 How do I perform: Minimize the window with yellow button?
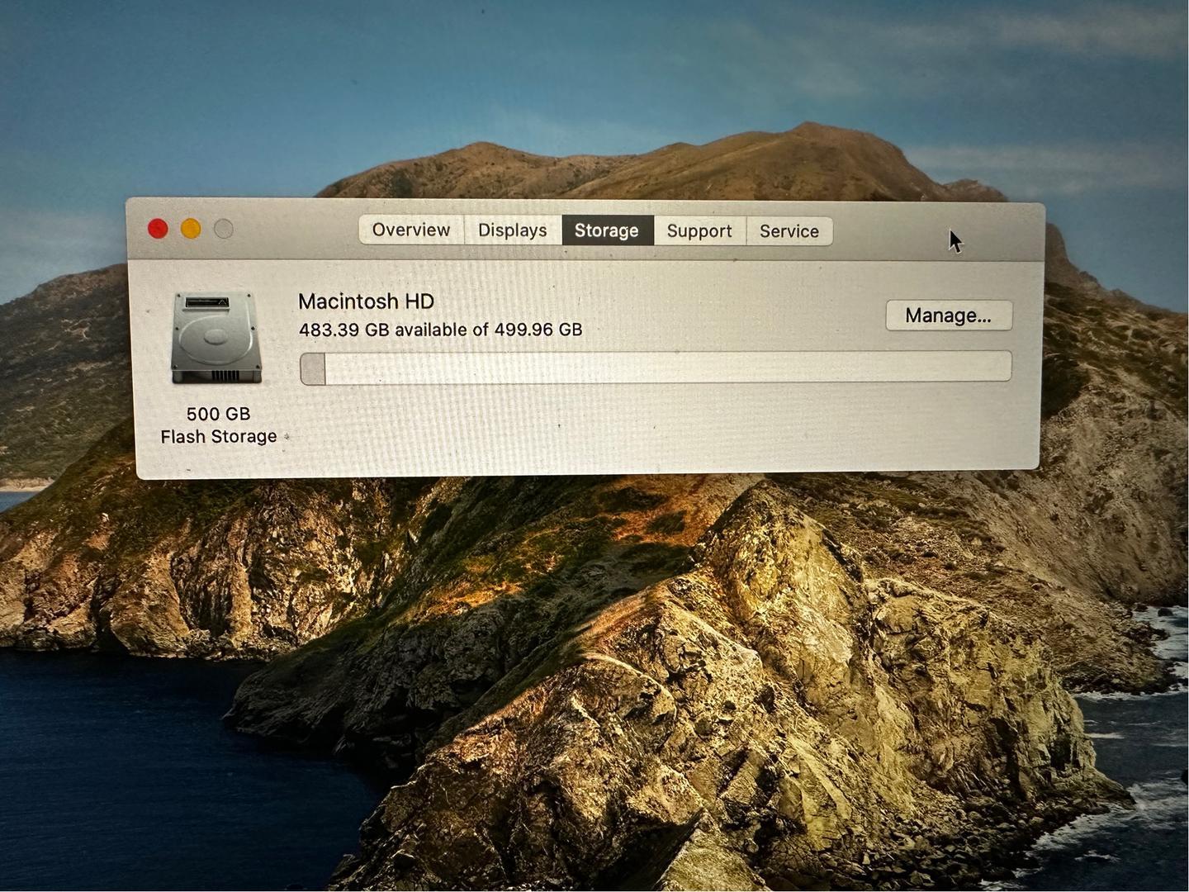191,229
